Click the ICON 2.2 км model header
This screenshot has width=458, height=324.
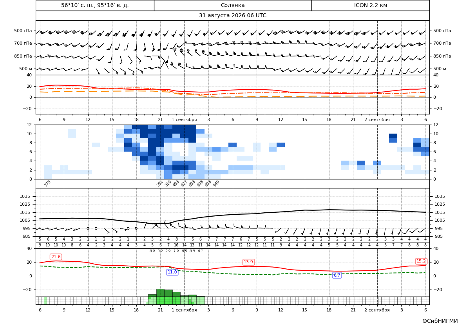[370, 5]
